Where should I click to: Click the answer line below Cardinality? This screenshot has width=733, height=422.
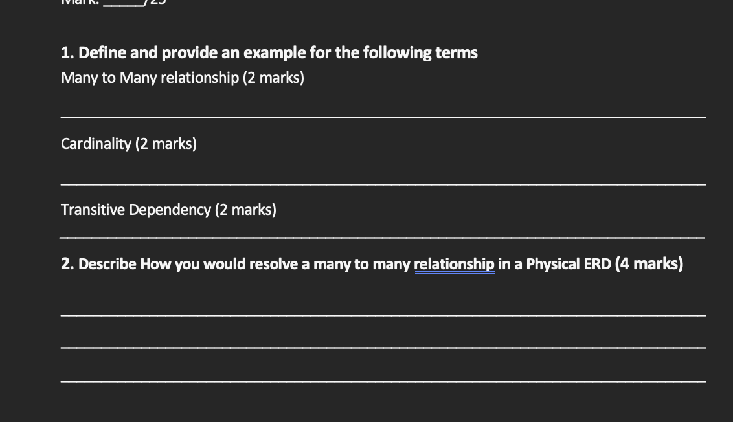(x=382, y=184)
